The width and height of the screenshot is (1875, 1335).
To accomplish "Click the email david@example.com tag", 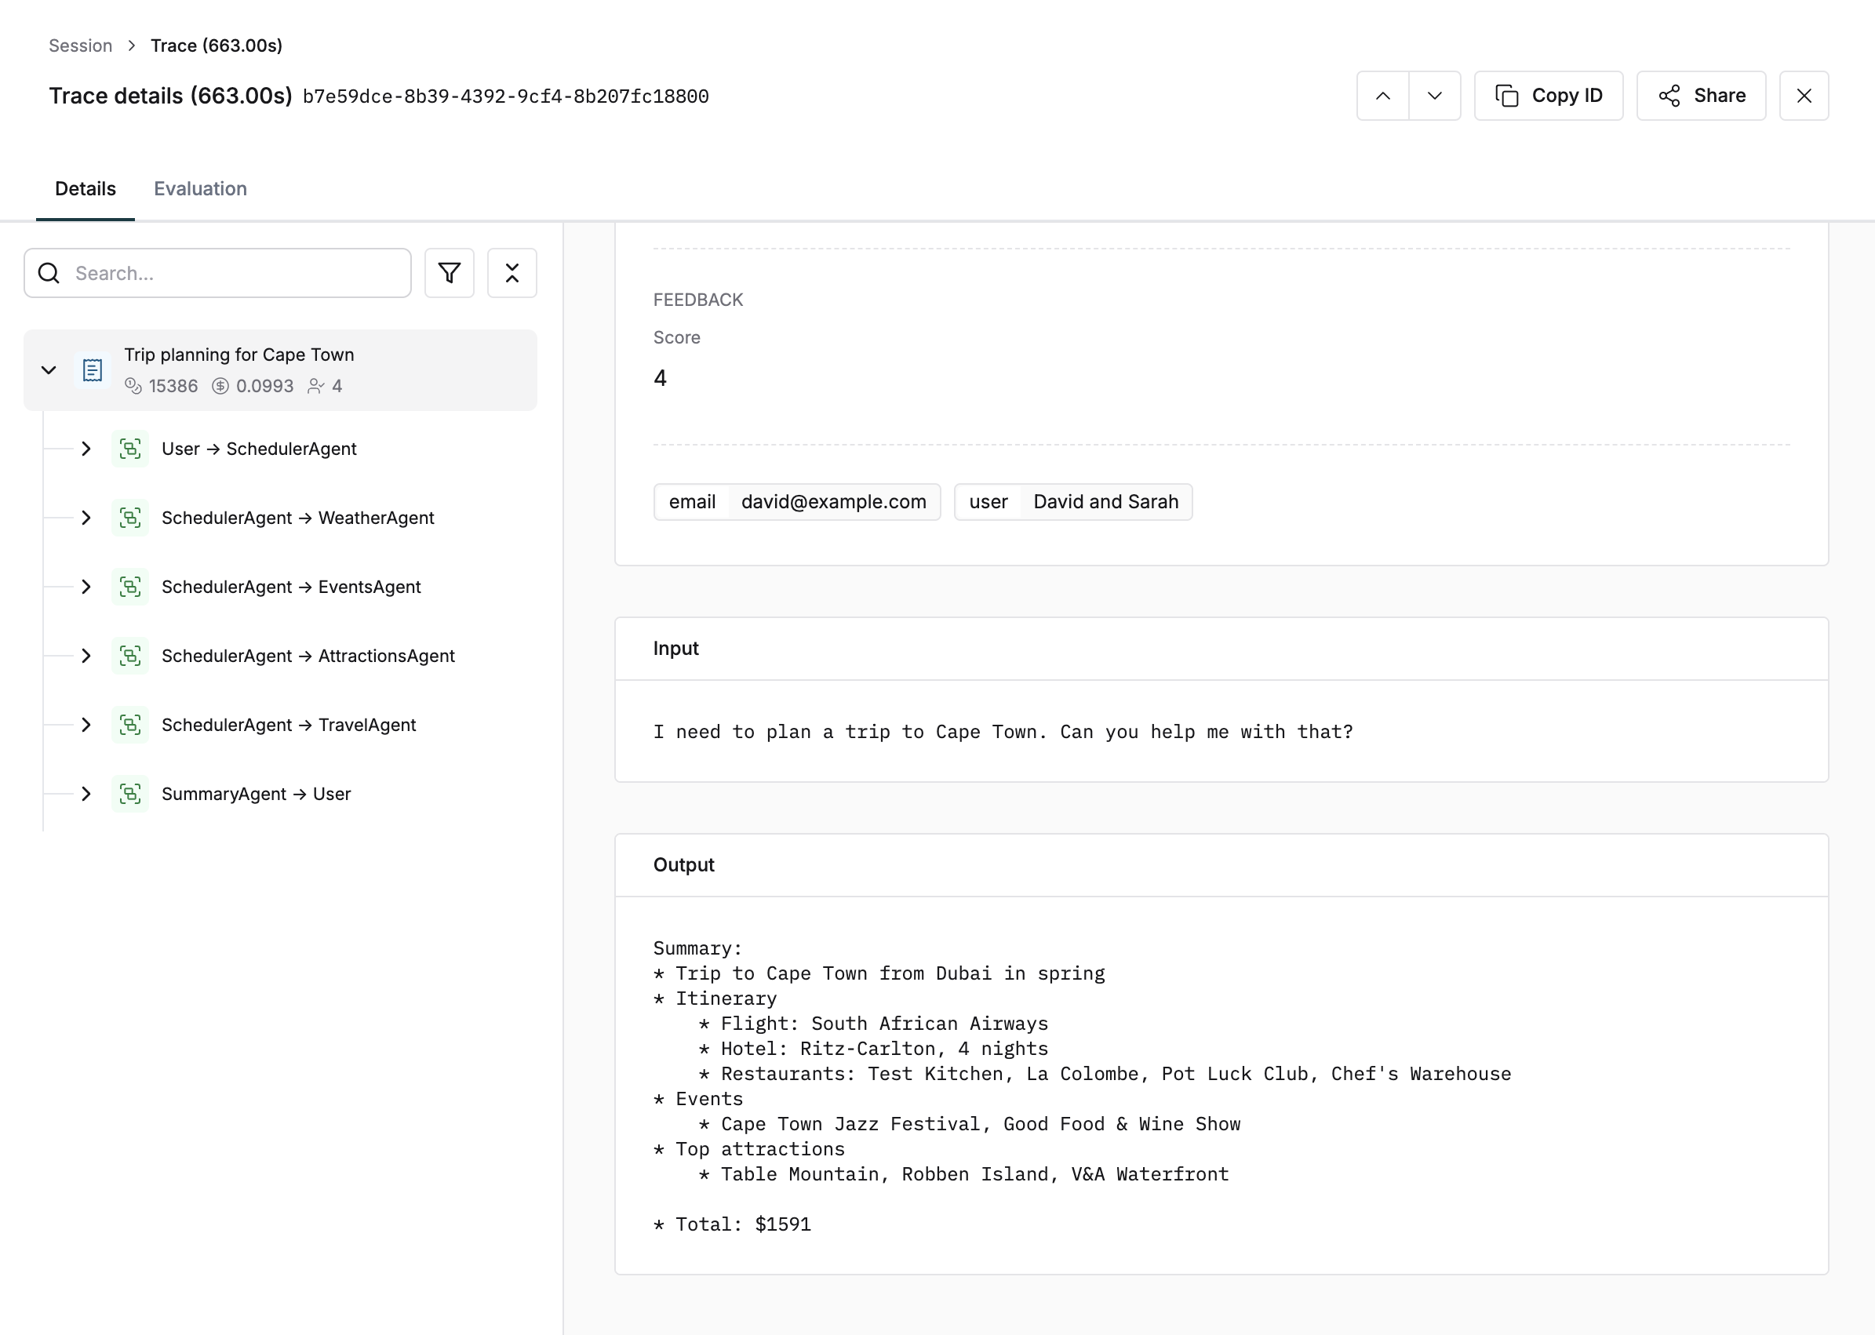I will coord(796,502).
